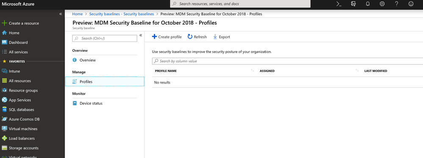Click the Search resources, services, and docs box
The width and height of the screenshot is (423, 158).
pyautogui.click(x=240, y=4)
